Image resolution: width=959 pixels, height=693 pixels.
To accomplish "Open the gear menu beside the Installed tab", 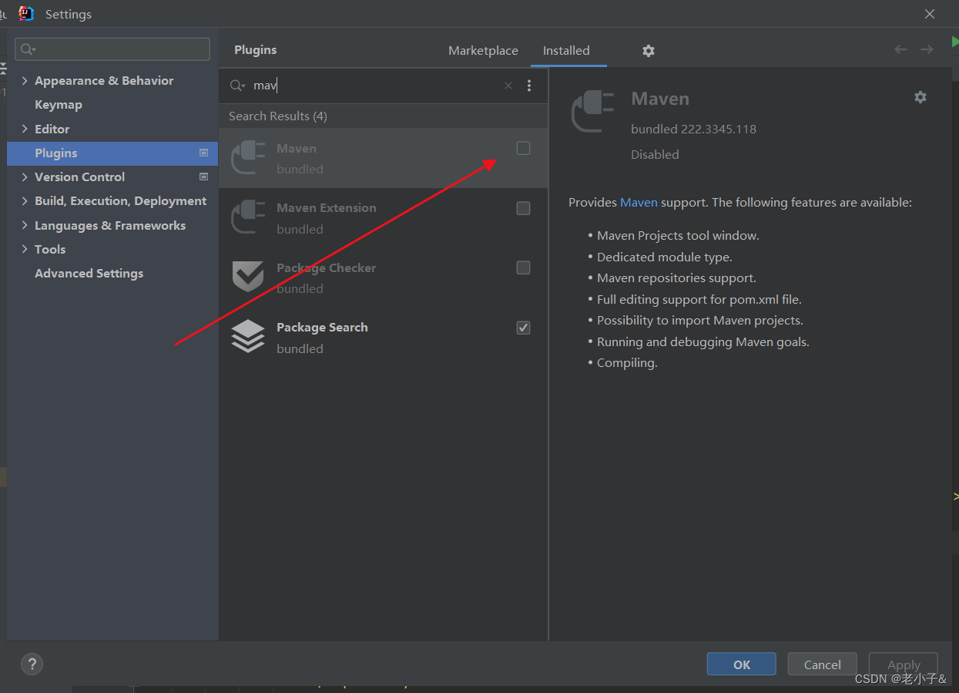I will pos(648,51).
